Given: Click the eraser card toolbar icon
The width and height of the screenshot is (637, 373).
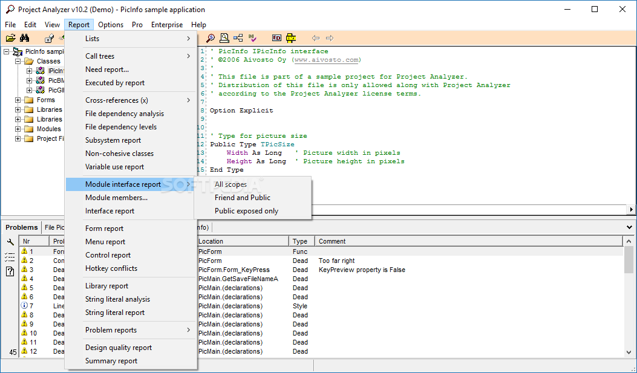Looking at the screenshot, I should (49, 38).
